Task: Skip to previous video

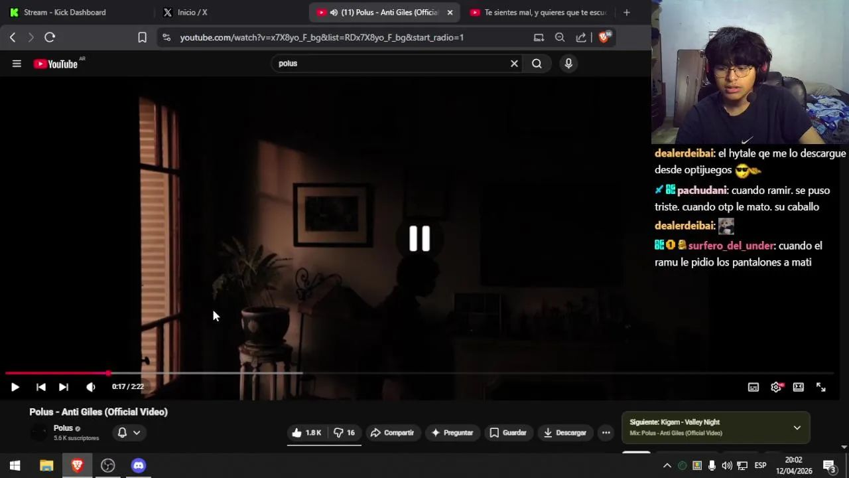Action: pyautogui.click(x=40, y=387)
